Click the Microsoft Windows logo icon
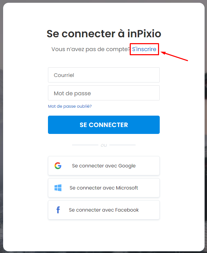 (58, 188)
